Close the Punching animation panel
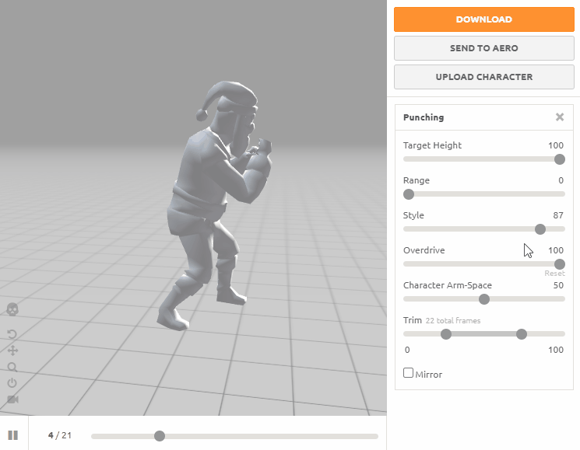 click(559, 117)
